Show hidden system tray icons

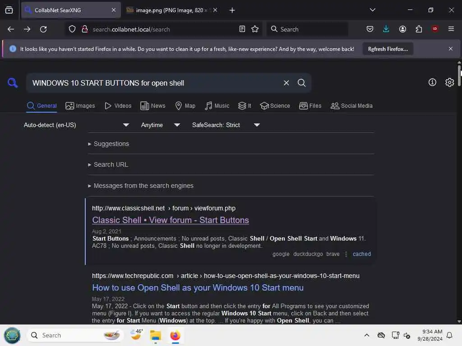point(366,335)
